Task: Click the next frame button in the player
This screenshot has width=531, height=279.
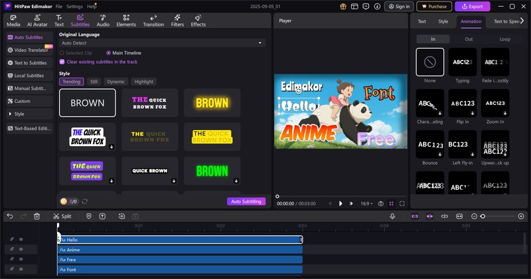Action: (351, 203)
